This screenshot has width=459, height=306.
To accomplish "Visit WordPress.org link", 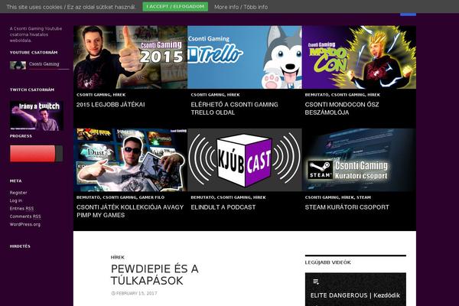I will 25,224.
